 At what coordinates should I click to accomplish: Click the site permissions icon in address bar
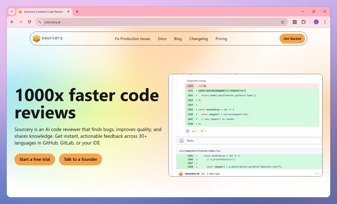[40, 22]
